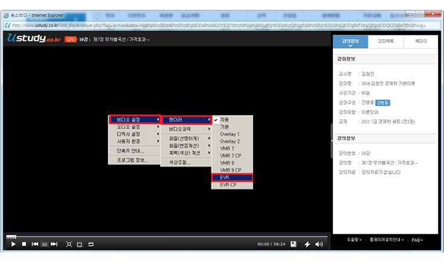Screen dimensions: 444x267
Task: Choose EVR renderer from the submenu
Action: point(231,178)
